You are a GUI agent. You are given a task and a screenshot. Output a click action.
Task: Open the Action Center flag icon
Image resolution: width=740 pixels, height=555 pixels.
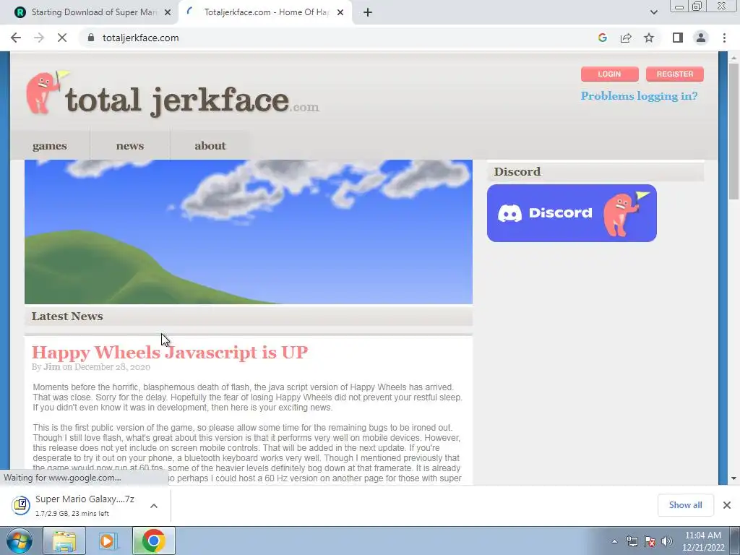pyautogui.click(x=650, y=541)
